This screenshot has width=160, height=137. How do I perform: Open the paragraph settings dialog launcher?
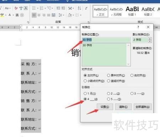click(89, 22)
